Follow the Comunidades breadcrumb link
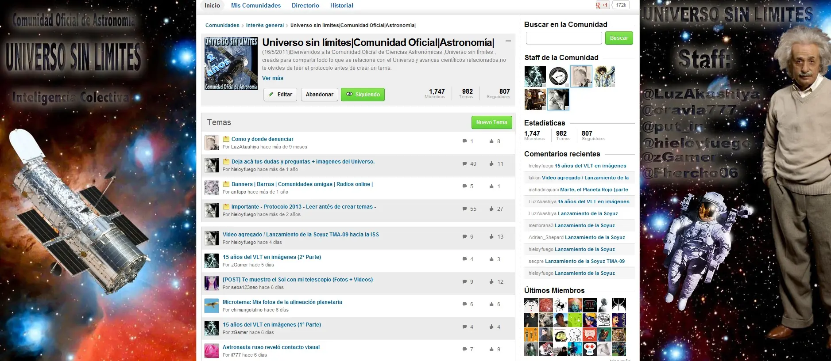 tap(222, 25)
